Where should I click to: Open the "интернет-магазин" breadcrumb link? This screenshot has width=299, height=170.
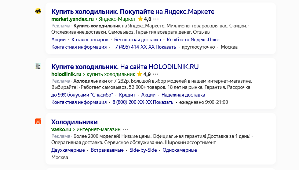click(x=99, y=129)
